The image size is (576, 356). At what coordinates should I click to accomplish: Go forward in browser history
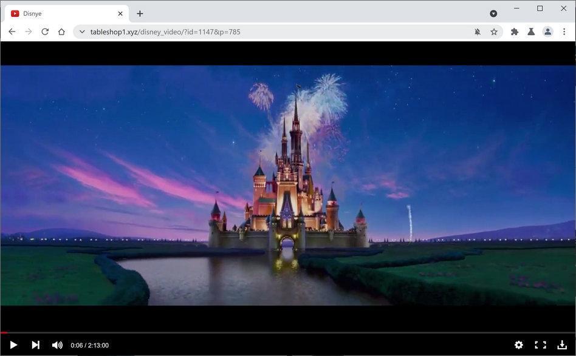[29, 32]
